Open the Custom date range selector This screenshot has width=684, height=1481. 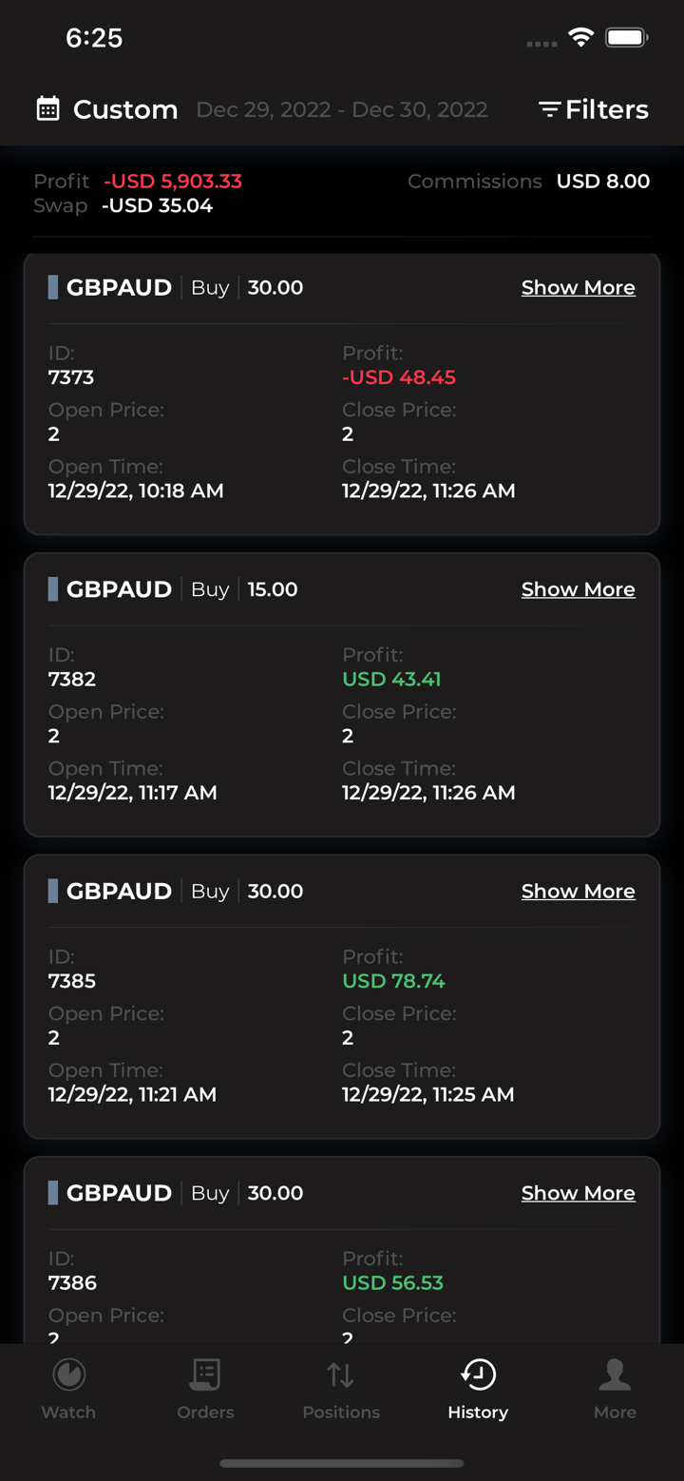coord(125,110)
